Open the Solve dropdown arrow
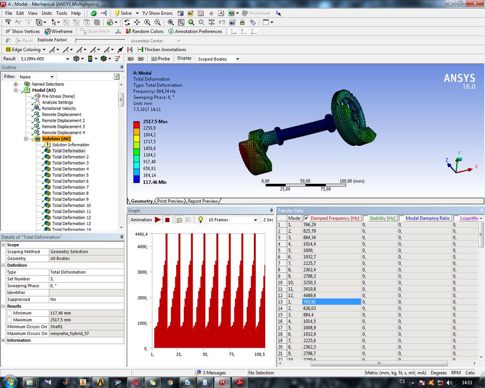This screenshot has width=485, height=388. click(137, 13)
